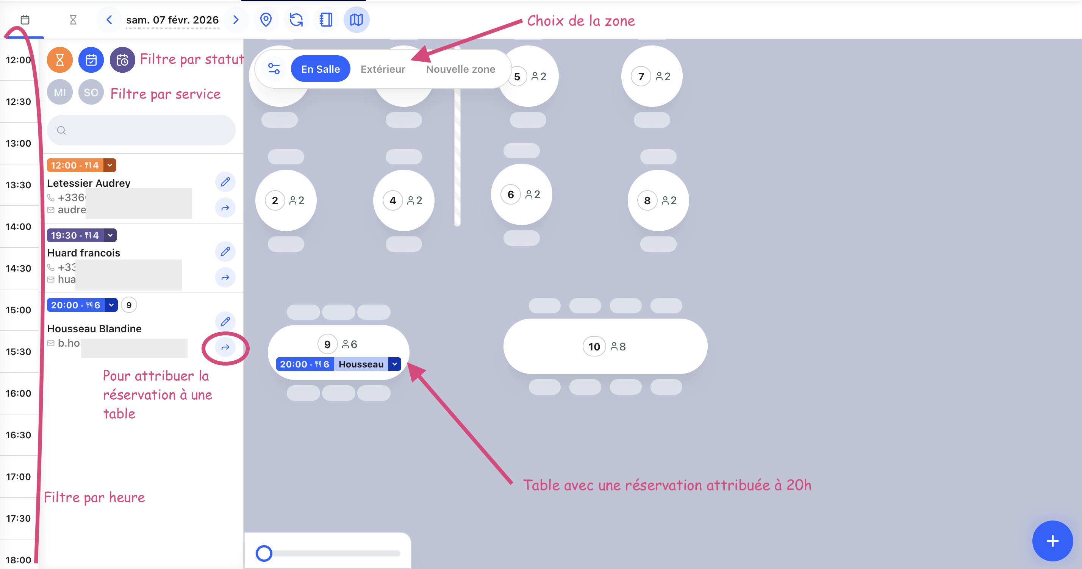Click the zoom slider handle
The width and height of the screenshot is (1082, 569).
(x=264, y=553)
